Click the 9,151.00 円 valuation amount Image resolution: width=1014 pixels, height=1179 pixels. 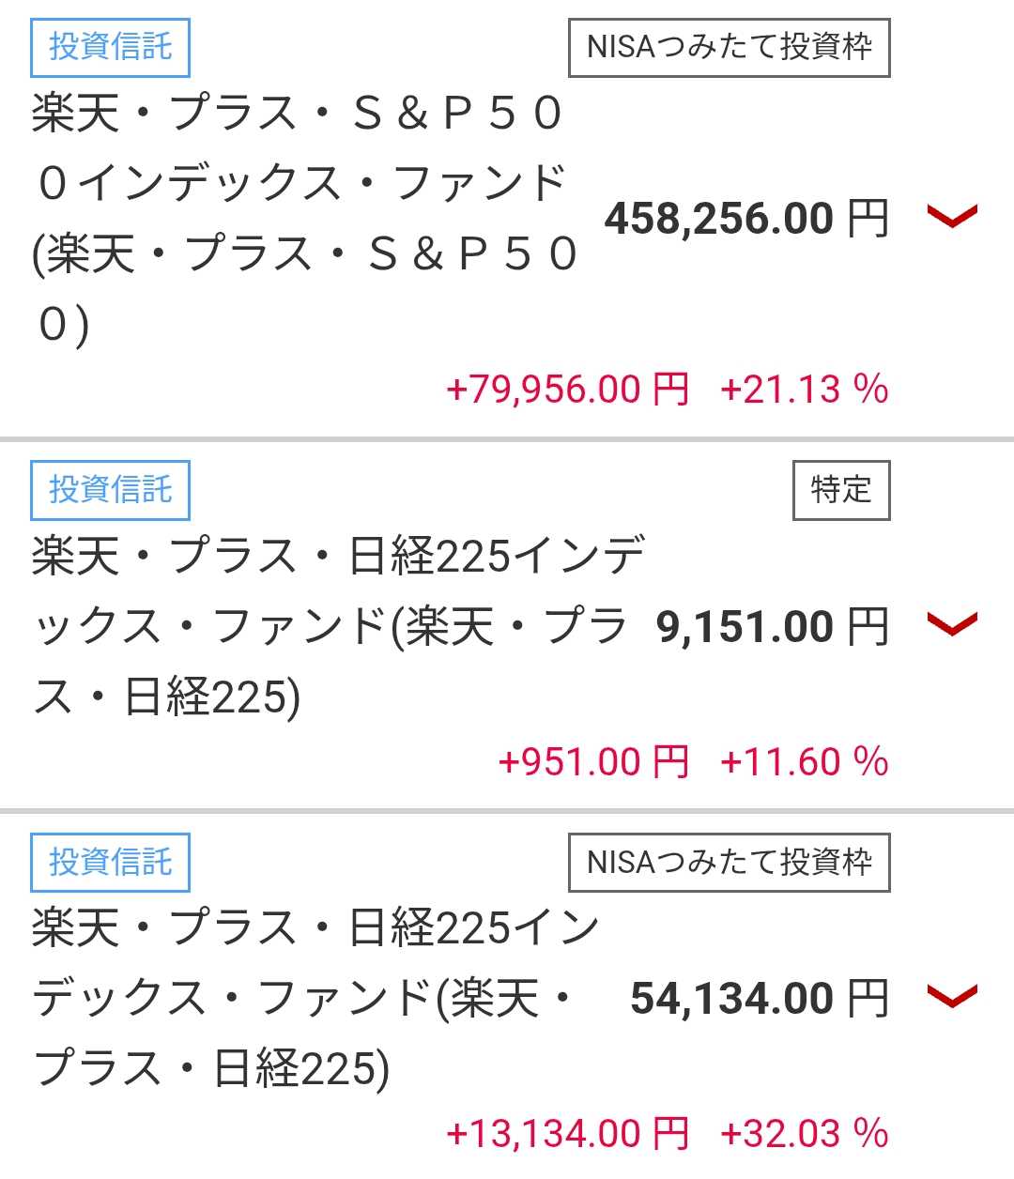point(772,626)
